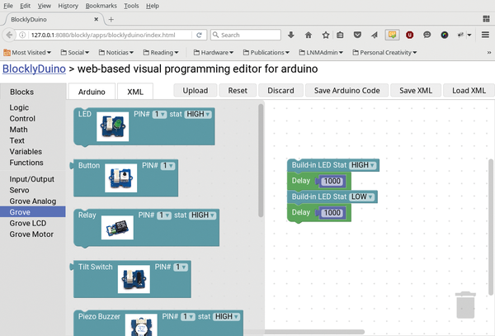Viewport: 495px width, 336px height.
Task: Open the red uBlock shield icon
Action: tap(409, 35)
